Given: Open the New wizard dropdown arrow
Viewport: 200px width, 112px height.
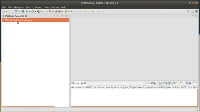Looking at the screenshot, I should coord(6,12).
